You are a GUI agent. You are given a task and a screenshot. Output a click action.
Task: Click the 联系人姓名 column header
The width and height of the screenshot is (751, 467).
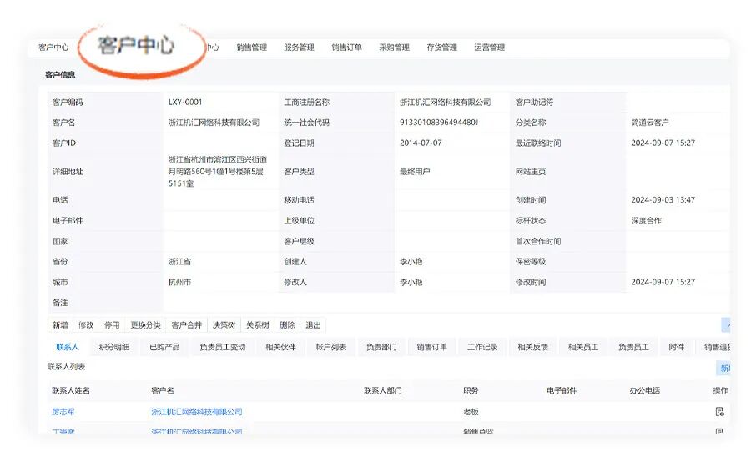(x=71, y=390)
